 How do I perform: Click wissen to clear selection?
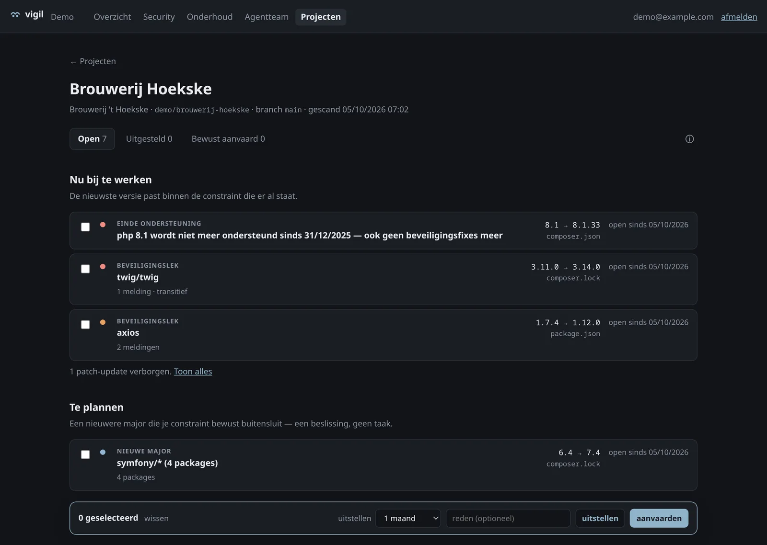coord(156,518)
